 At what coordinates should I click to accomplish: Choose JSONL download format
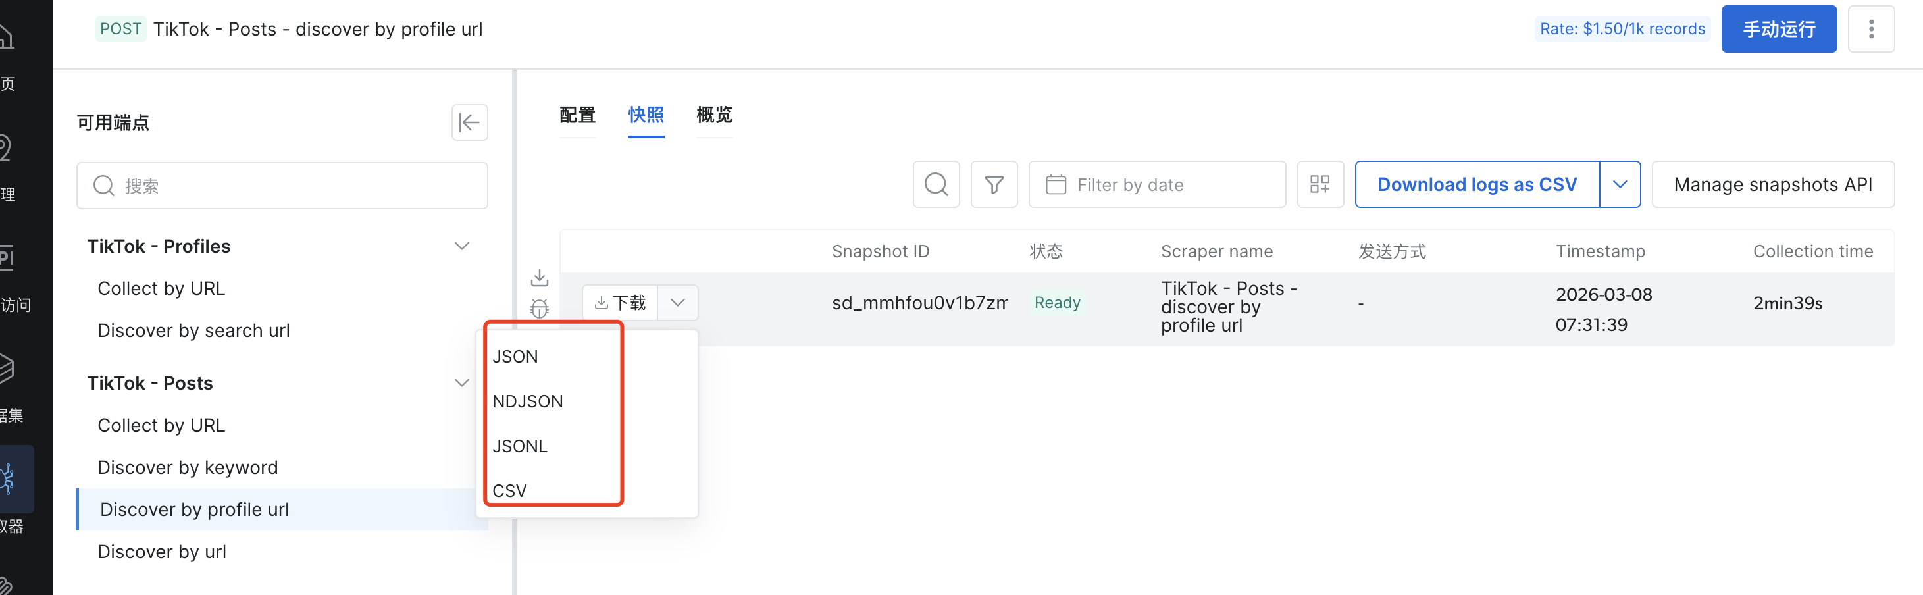(x=519, y=446)
